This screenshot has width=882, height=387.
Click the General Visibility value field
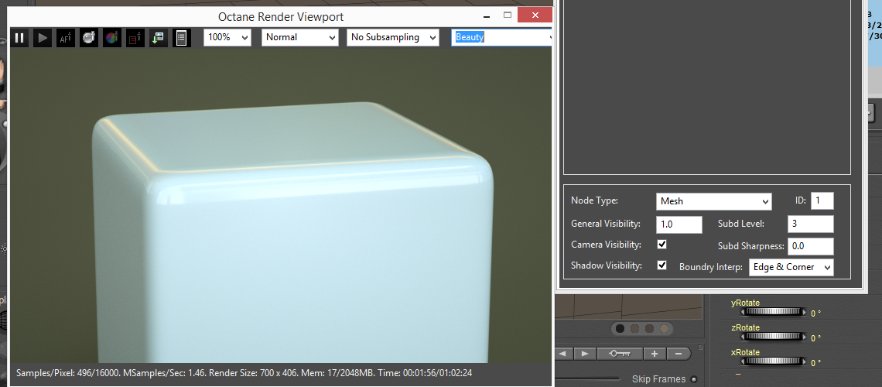pos(679,224)
